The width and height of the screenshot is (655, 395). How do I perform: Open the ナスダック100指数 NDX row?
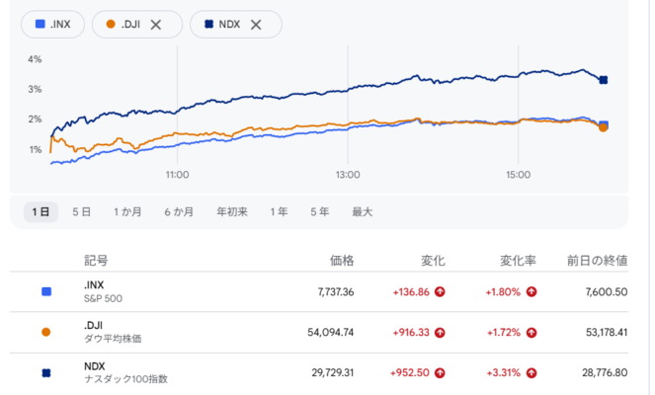pos(319,373)
